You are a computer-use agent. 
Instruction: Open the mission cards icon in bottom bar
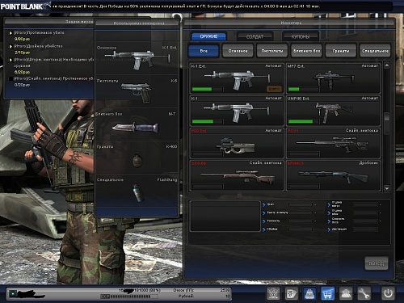[x=292, y=293]
